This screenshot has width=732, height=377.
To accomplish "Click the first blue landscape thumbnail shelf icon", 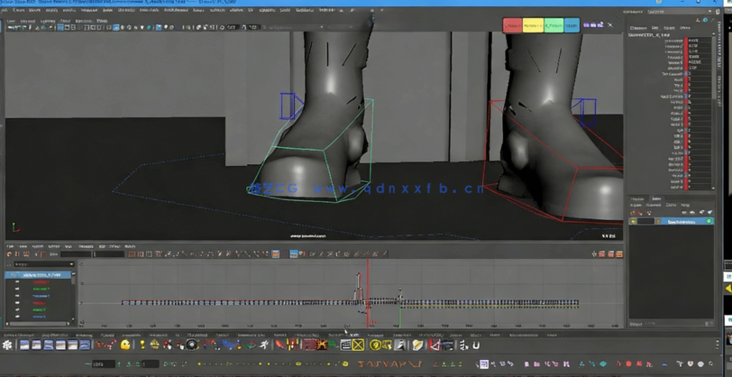I will [x=25, y=345].
